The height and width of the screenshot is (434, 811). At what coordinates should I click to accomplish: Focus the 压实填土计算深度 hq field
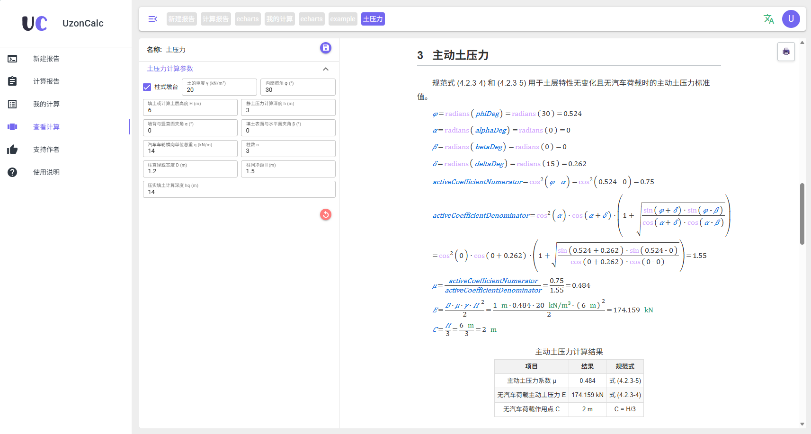(x=239, y=189)
